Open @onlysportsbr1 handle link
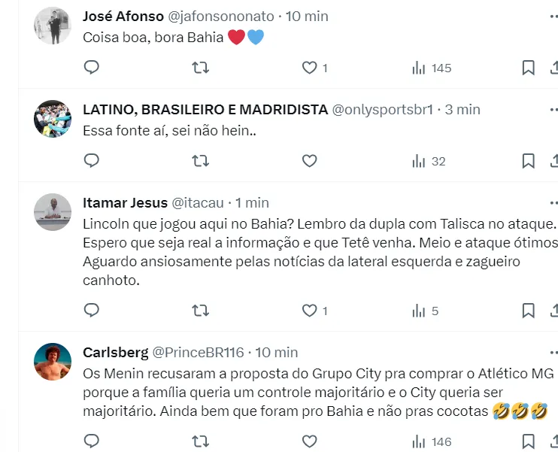 tap(382, 109)
